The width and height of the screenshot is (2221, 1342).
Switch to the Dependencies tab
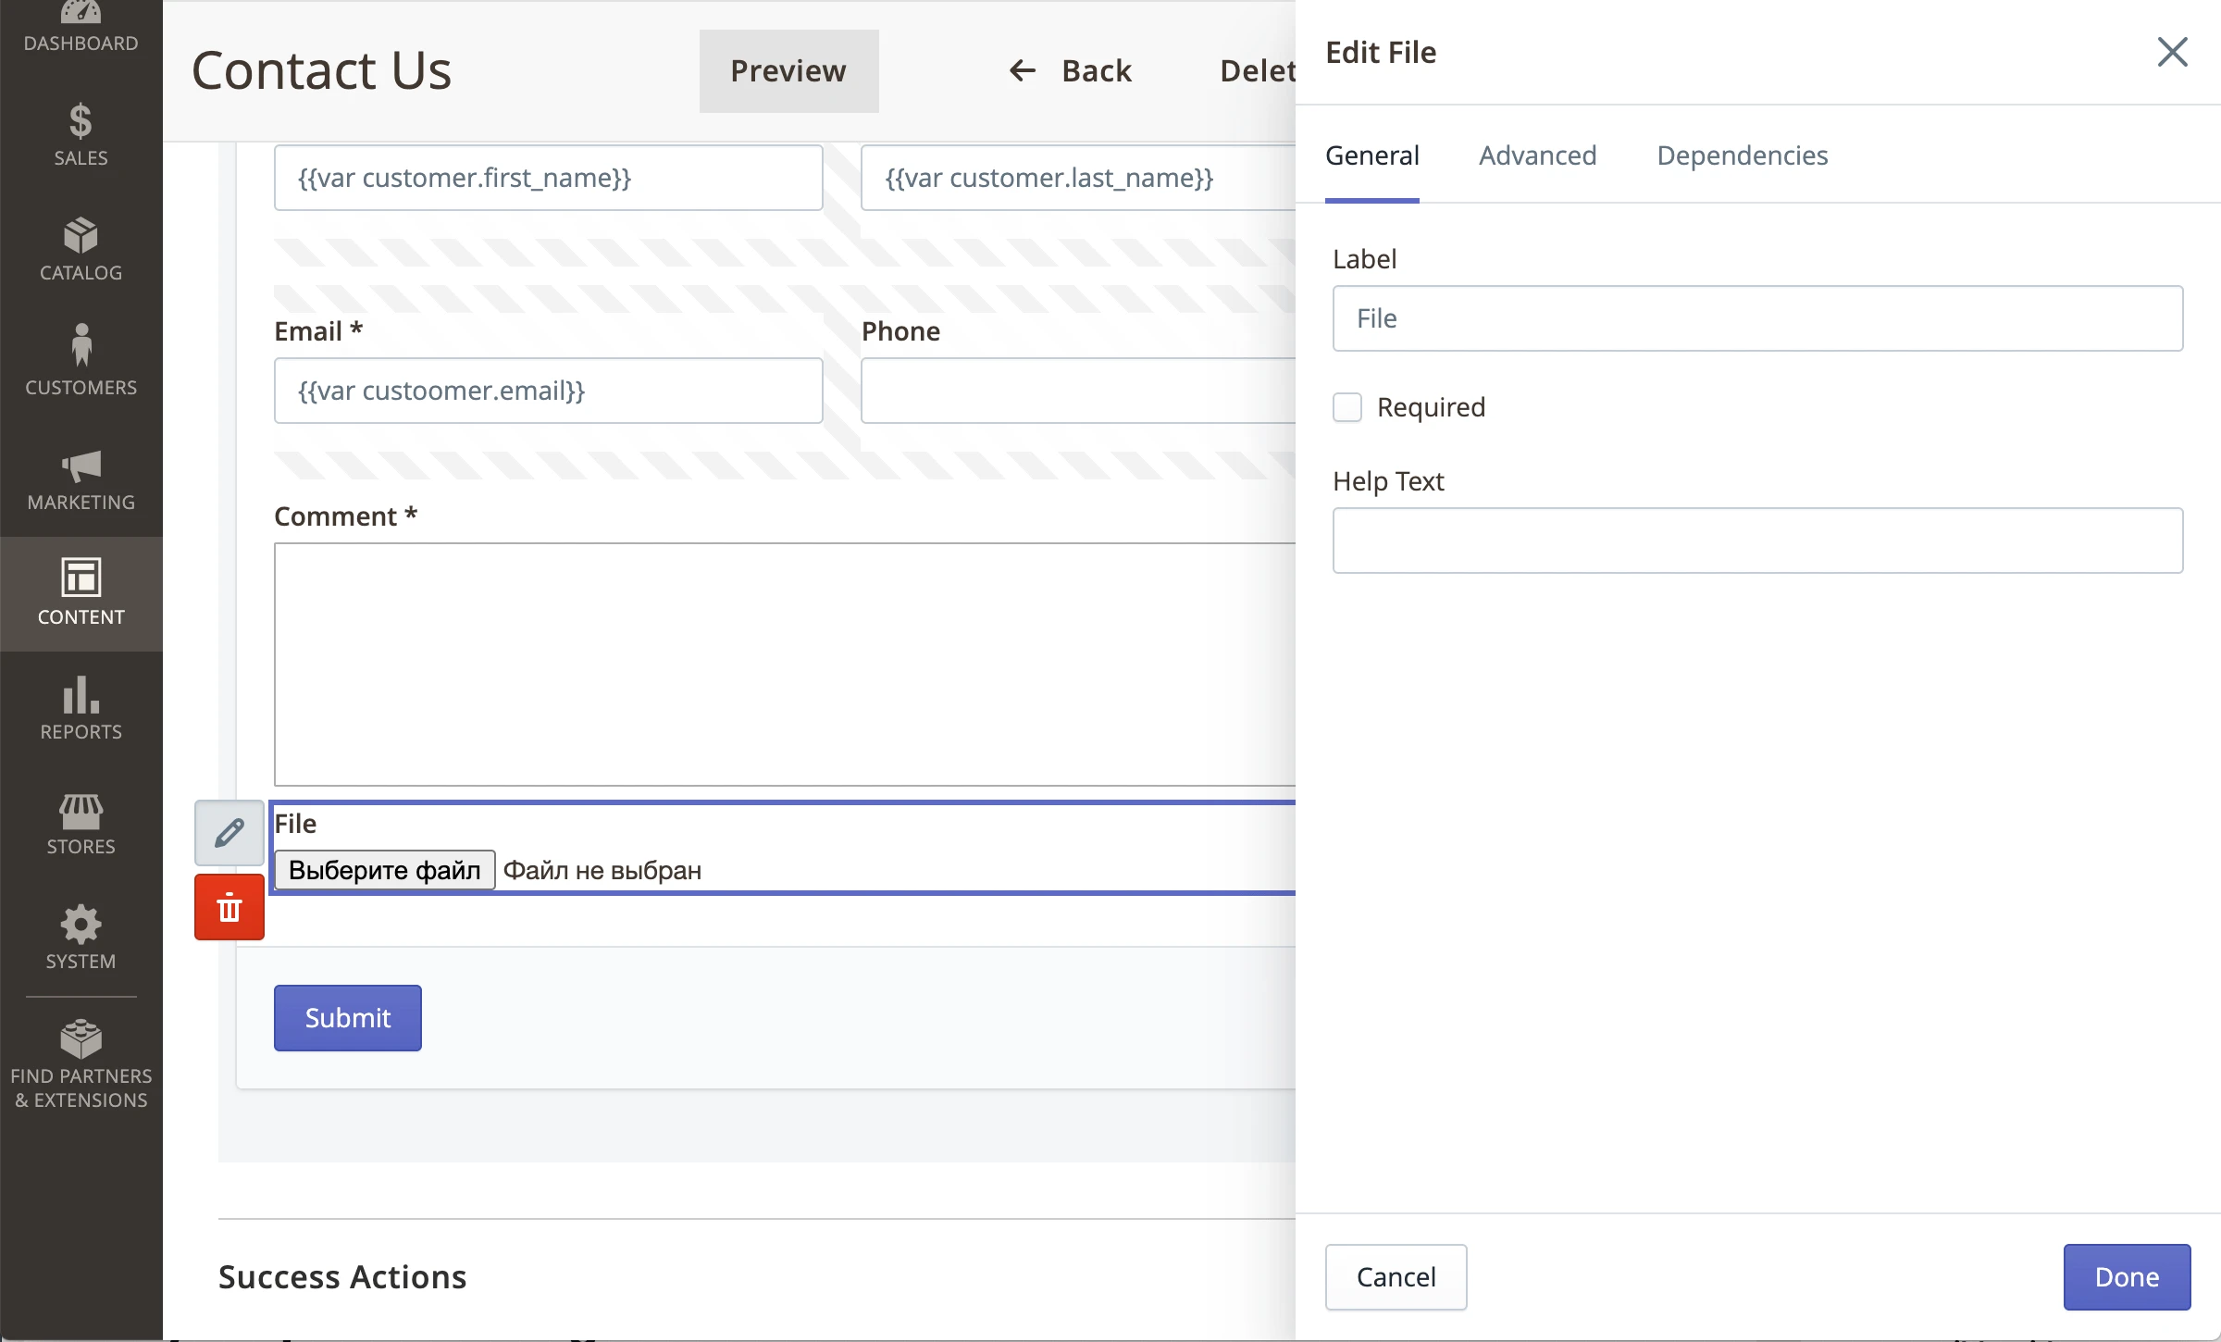point(1742,155)
